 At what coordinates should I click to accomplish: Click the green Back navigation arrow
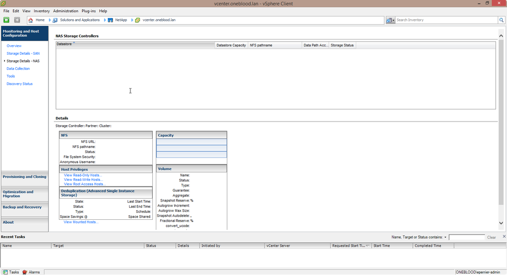(x=7, y=20)
